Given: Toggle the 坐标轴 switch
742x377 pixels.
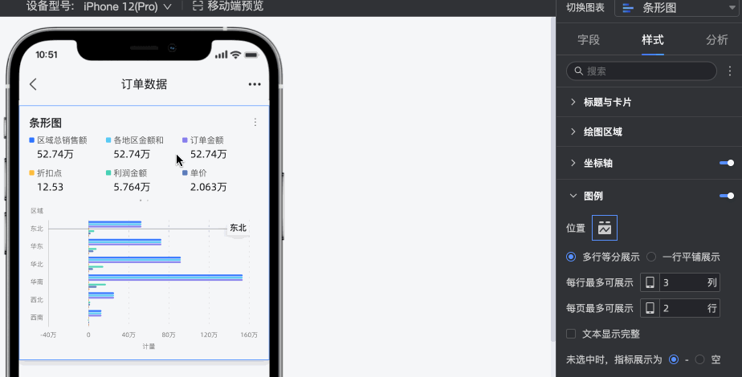Looking at the screenshot, I should [x=727, y=163].
